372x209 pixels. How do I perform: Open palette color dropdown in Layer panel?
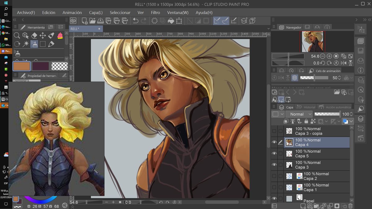[278, 114]
